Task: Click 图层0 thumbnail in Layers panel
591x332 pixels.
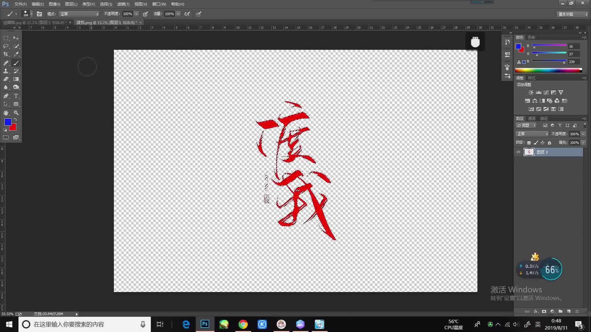Action: point(529,152)
